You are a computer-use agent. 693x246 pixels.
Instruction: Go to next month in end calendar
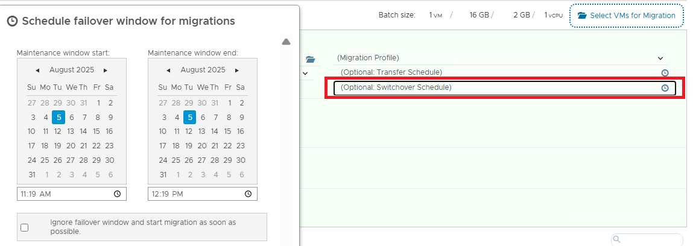point(236,70)
